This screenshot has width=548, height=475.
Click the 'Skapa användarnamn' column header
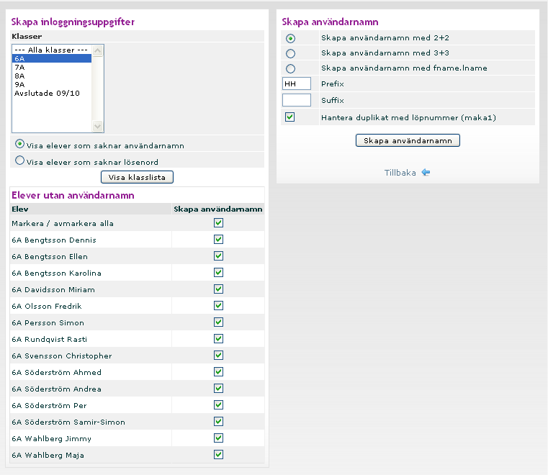coord(218,209)
